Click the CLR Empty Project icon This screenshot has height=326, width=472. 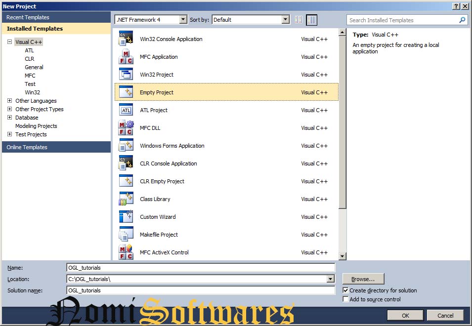tap(126, 181)
